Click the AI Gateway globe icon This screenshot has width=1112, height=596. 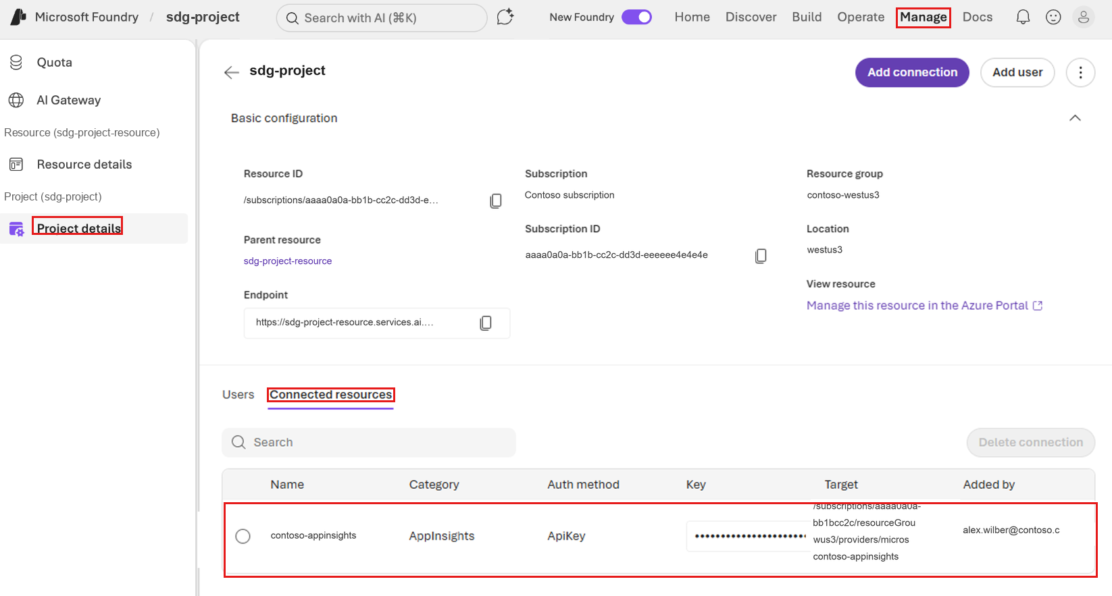(x=16, y=100)
